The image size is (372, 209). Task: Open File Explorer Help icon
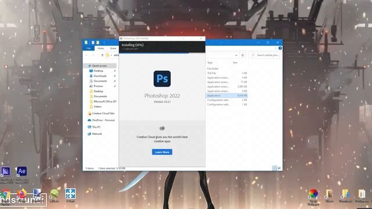(x=280, y=48)
